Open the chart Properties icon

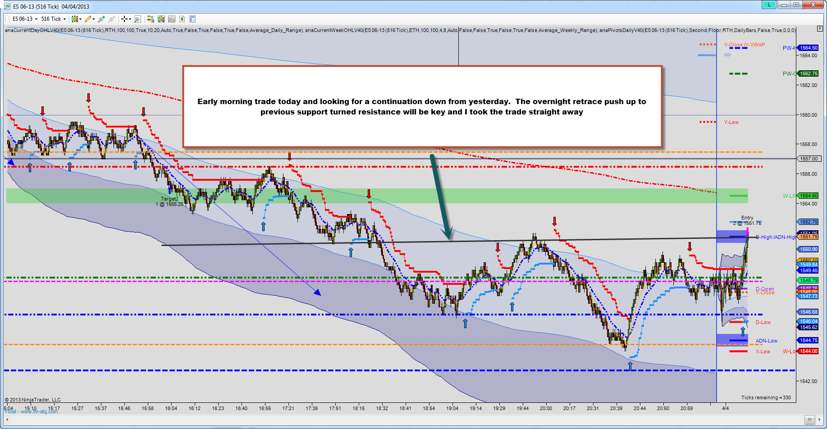click(192, 19)
